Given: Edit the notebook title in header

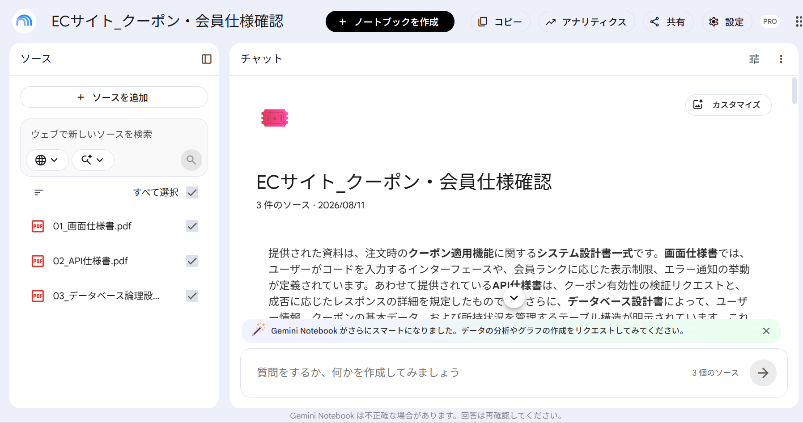Looking at the screenshot, I should (167, 21).
